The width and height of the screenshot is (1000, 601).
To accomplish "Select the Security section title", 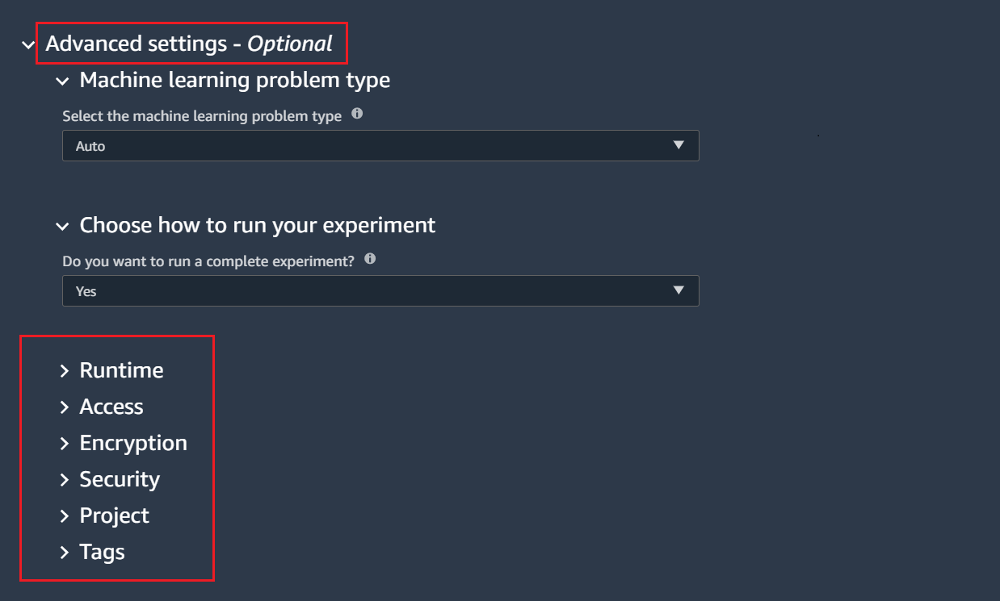I will tap(120, 479).
